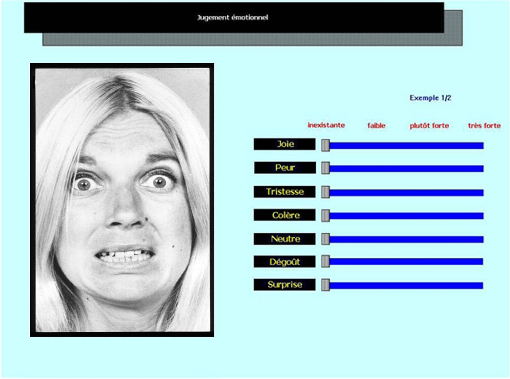This screenshot has height=379, width=510.
Task: Click the Peur emotion label
Action: click(x=285, y=168)
